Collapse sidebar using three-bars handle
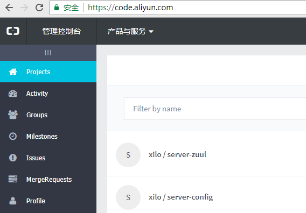Viewport: 306px width, 213px height. 48,52
